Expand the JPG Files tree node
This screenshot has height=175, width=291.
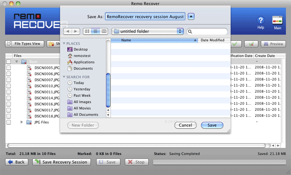click(x=22, y=122)
